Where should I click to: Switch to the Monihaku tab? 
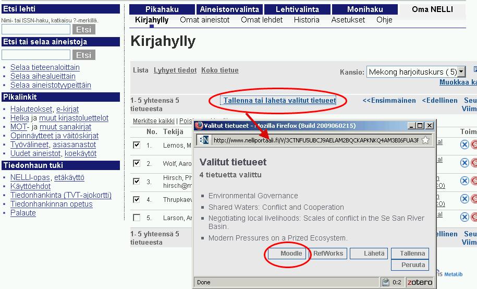[365, 9]
